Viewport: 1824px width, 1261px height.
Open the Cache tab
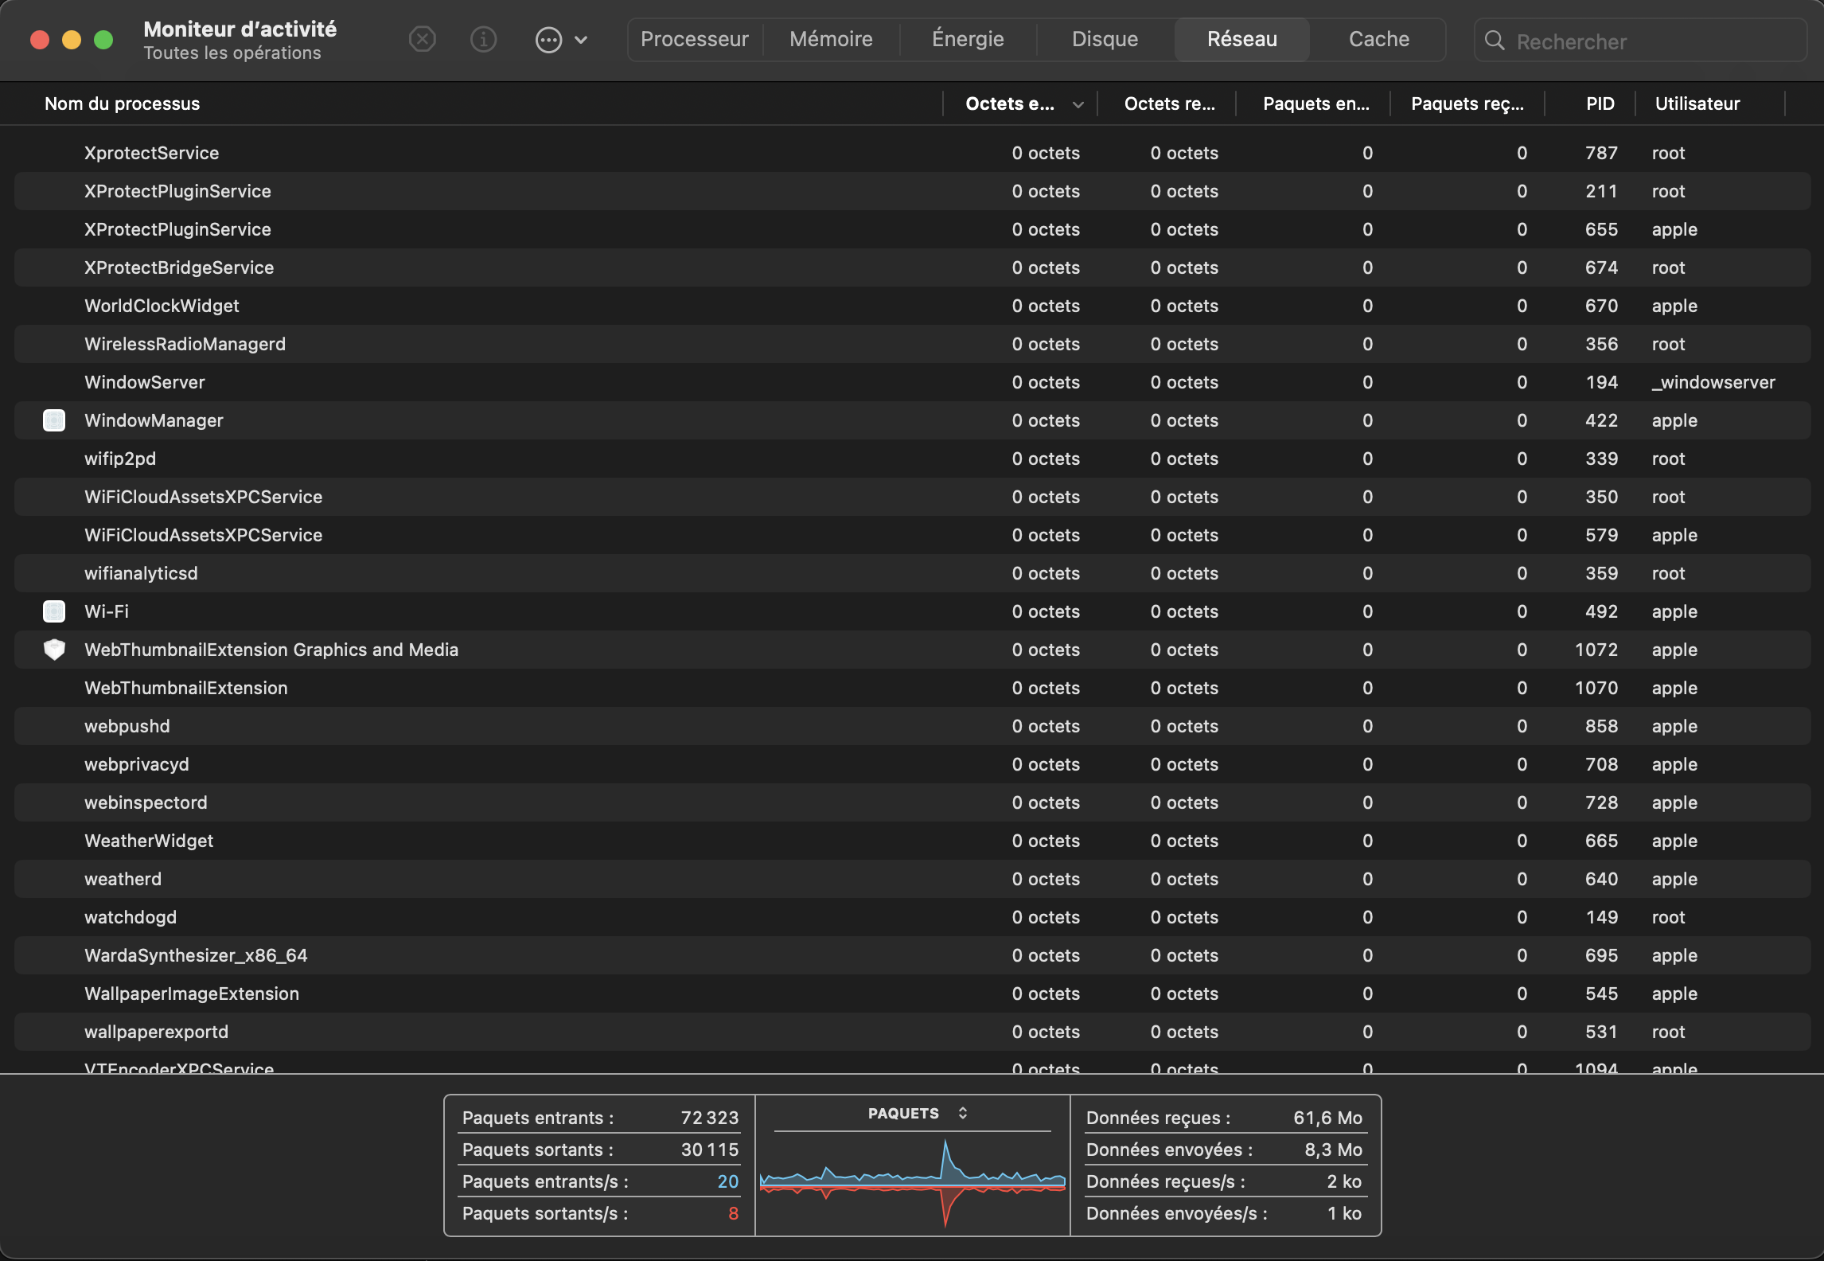click(1378, 39)
